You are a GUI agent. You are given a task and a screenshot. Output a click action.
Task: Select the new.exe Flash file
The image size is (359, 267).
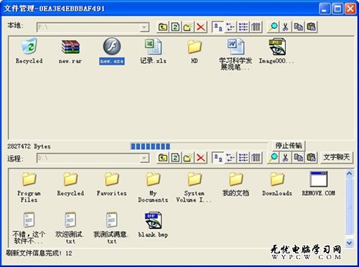tap(112, 51)
